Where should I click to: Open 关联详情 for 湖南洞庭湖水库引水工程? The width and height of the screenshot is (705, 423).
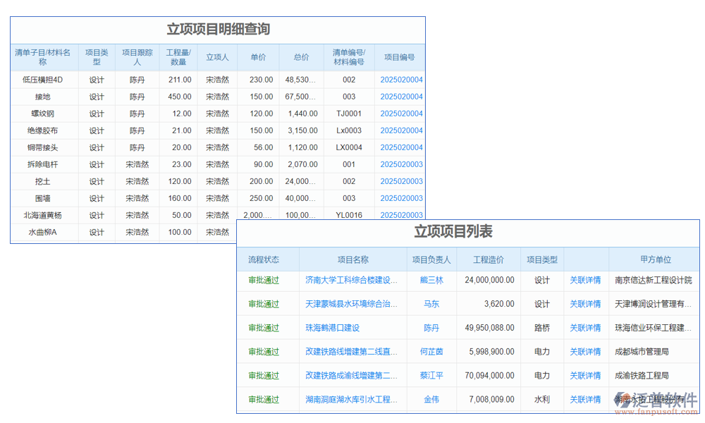tap(586, 399)
